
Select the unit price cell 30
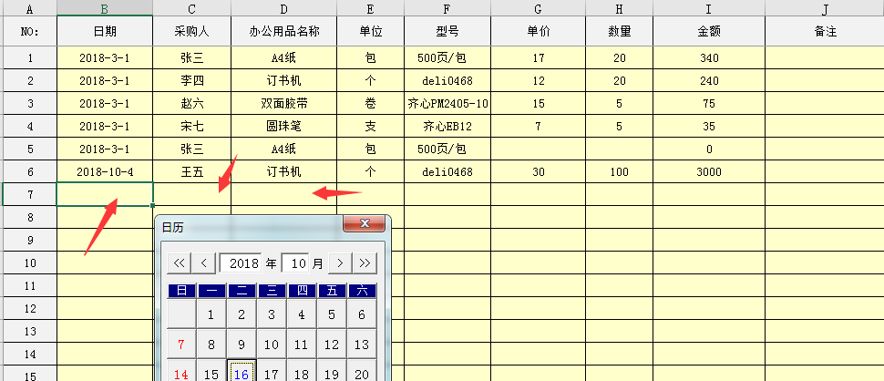[x=538, y=172]
